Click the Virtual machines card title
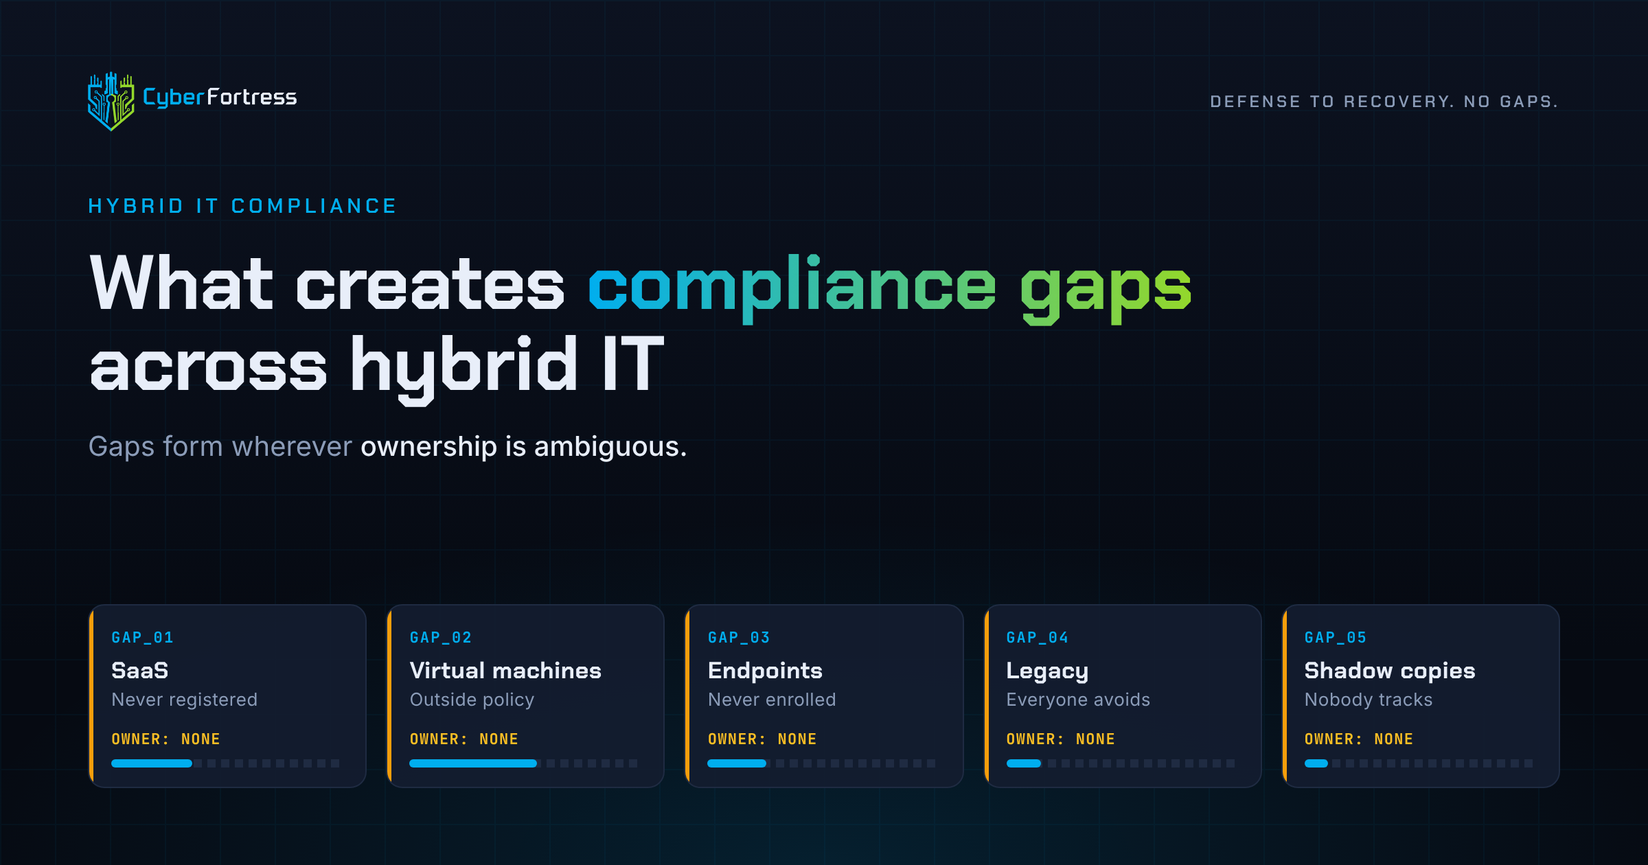Image resolution: width=1648 pixels, height=865 pixels. 505,670
